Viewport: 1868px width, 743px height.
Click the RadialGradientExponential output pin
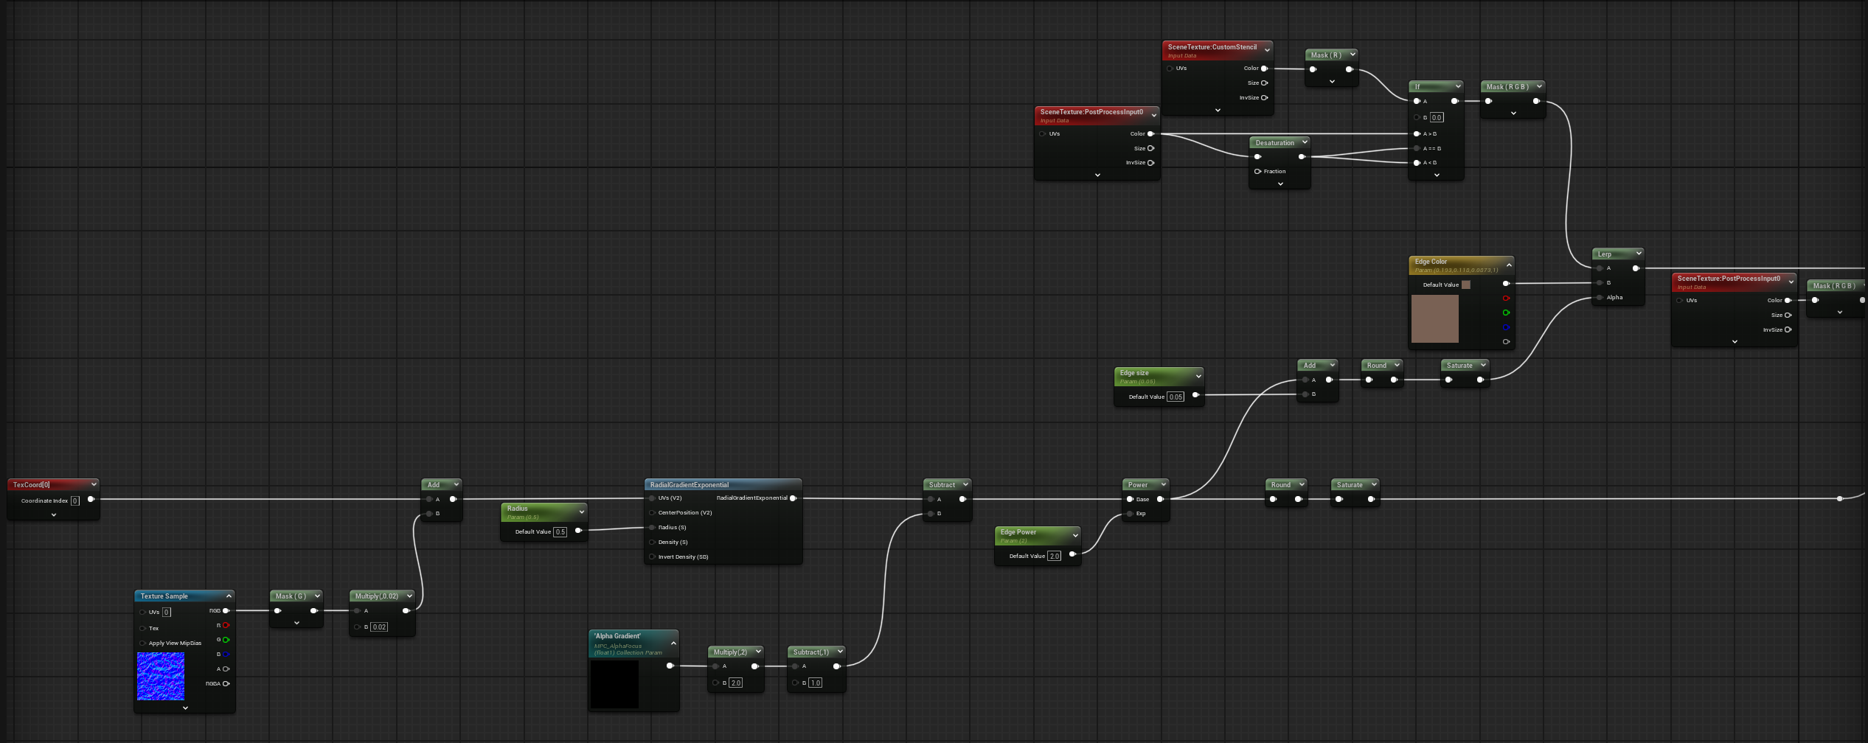(793, 498)
